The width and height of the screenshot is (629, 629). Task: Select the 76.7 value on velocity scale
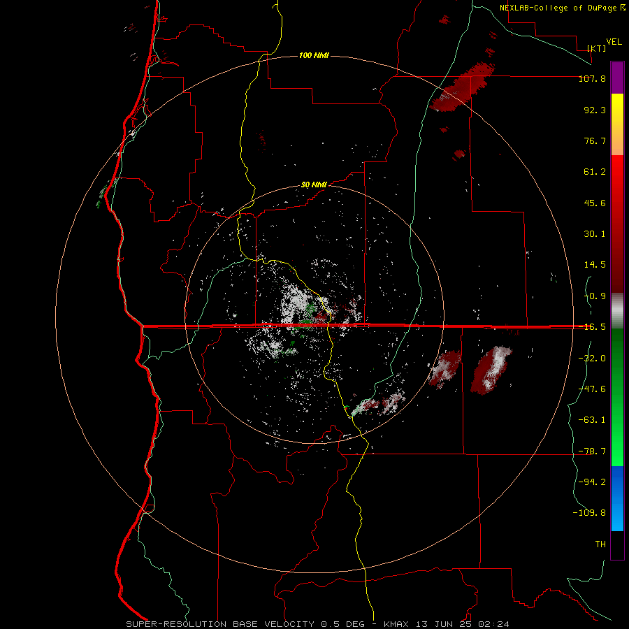tap(595, 140)
